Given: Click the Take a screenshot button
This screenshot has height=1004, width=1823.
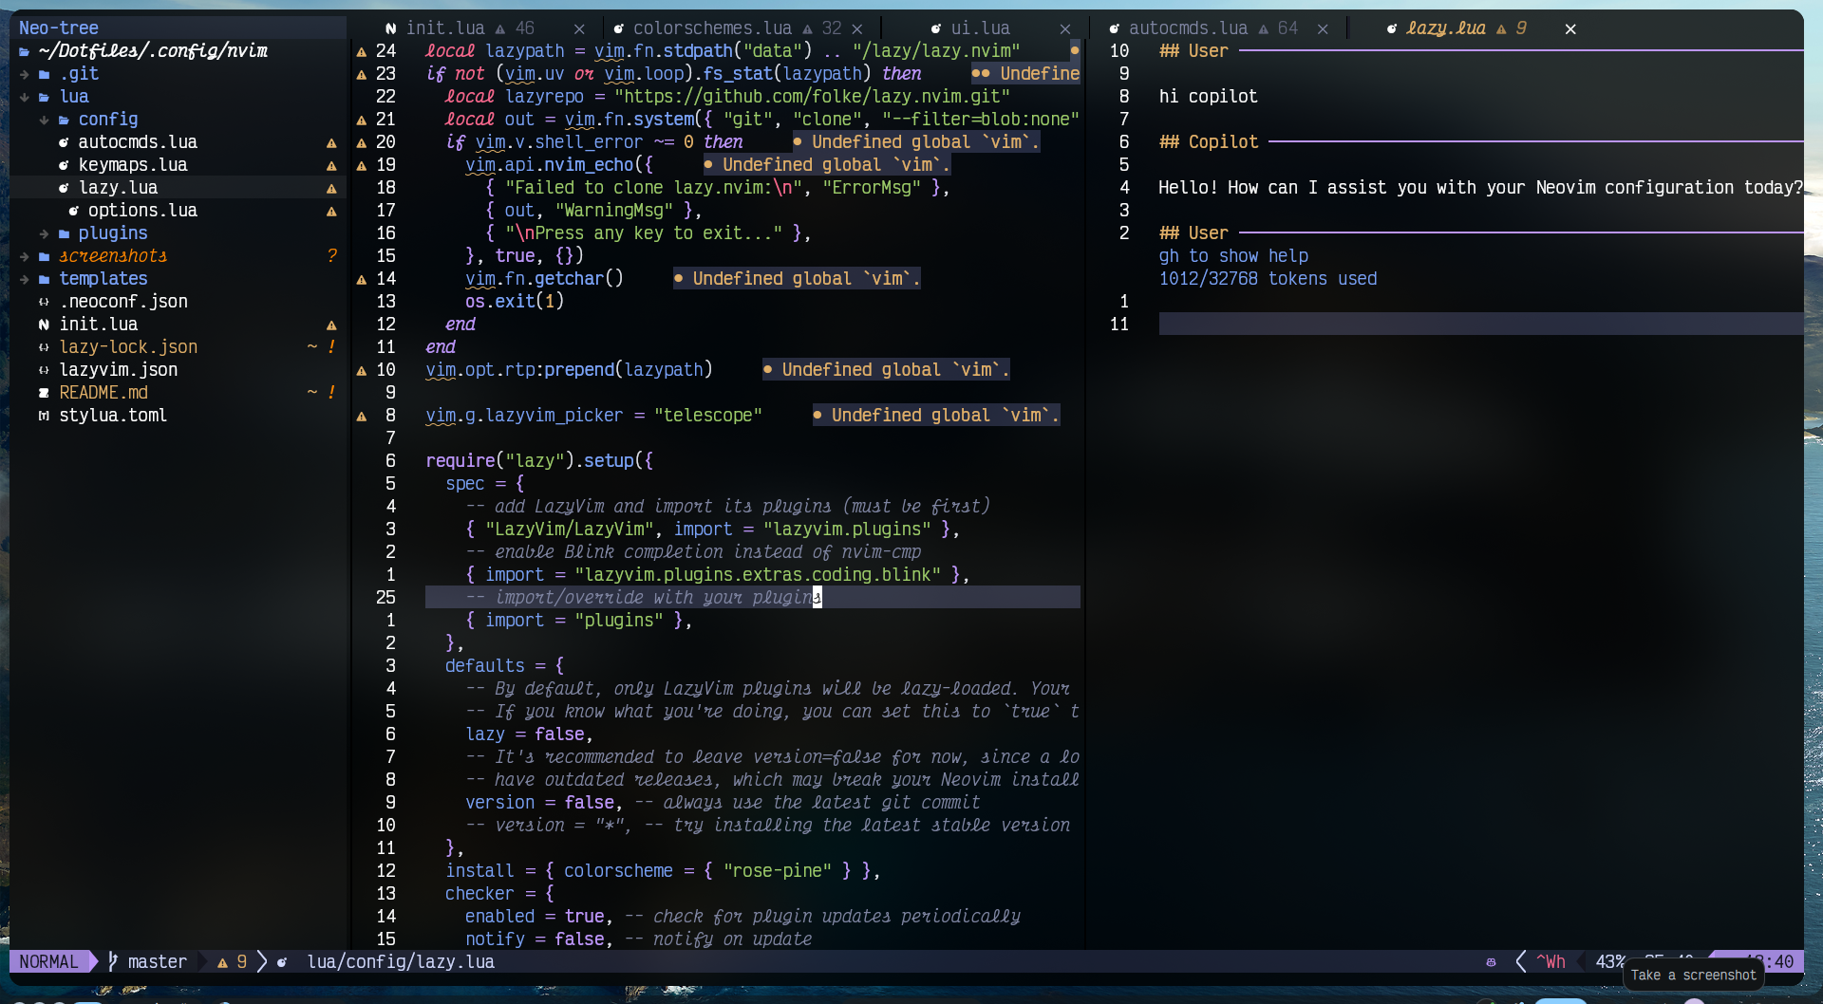Looking at the screenshot, I should tap(1693, 975).
